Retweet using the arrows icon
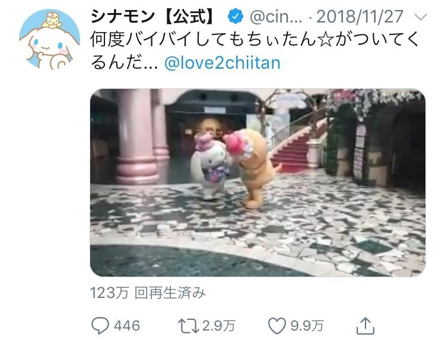The width and height of the screenshot is (445, 340). (x=189, y=326)
